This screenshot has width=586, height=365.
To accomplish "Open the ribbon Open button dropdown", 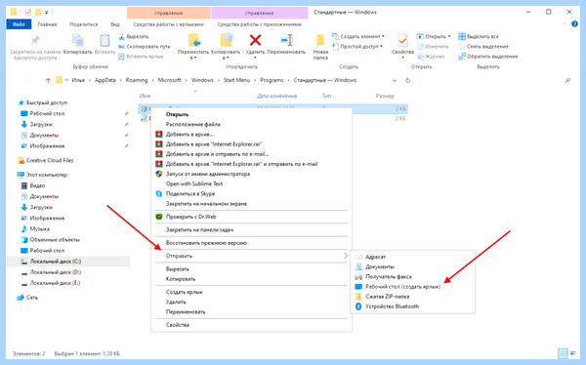I will (449, 37).
